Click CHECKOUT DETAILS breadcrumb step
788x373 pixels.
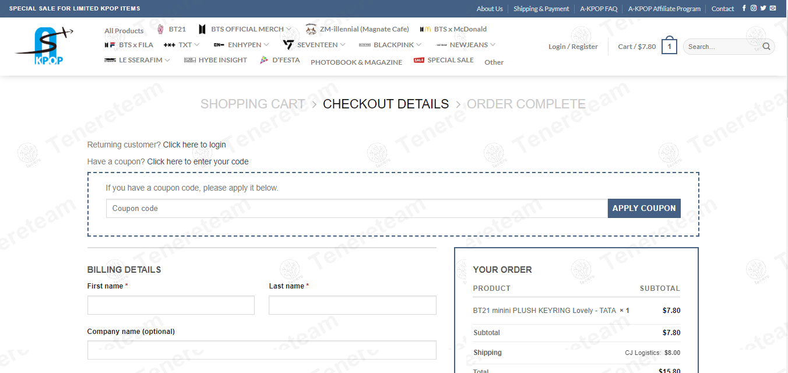[386, 104]
